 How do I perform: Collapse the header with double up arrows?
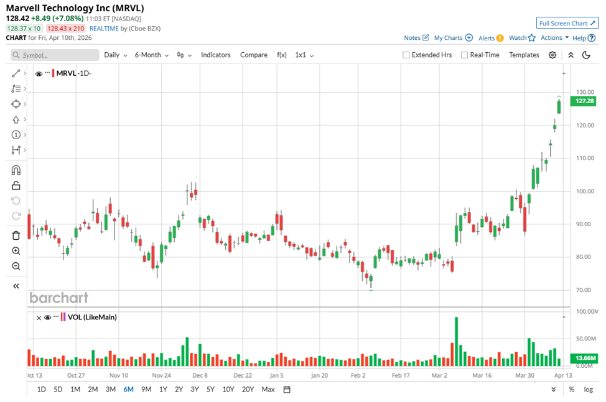click(x=571, y=55)
